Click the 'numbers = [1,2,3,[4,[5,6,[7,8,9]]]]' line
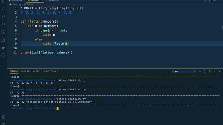This screenshot has height=125, width=223. click(x=52, y=8)
